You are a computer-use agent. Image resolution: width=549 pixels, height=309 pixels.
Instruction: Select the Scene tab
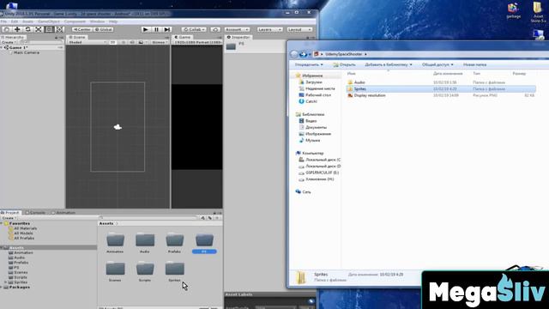(77, 37)
